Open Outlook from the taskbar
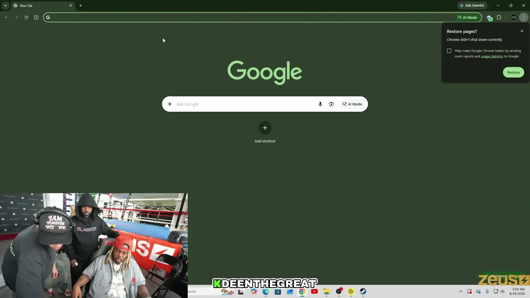This screenshot has width=530, height=298. [290, 291]
